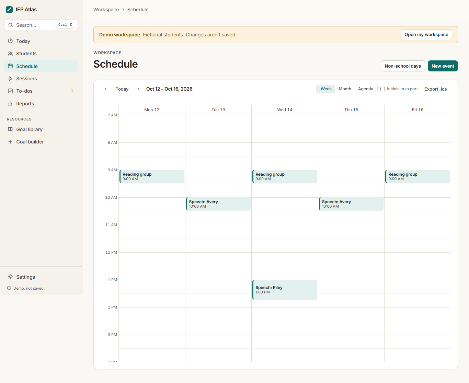This screenshot has height=383, width=469.
Task: Click the Demo not saved monitor icon
Action: click(9, 288)
